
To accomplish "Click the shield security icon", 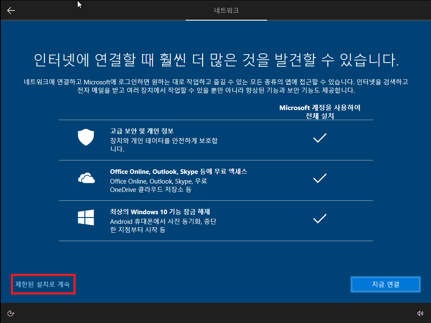I will (x=86, y=137).
